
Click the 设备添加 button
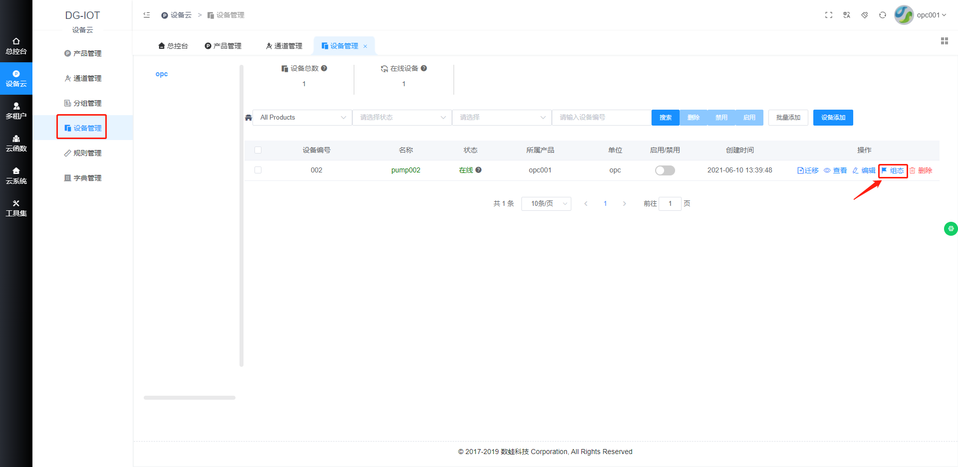click(833, 117)
